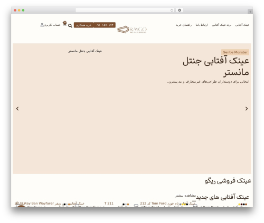Click the مشاهده بیشتر link
Viewport: 264px width, 223px height.
(185, 196)
